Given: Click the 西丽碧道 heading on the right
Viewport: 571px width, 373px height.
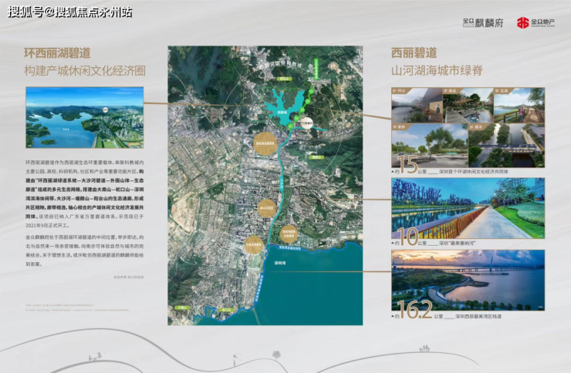Looking at the screenshot, I should coord(414,53).
